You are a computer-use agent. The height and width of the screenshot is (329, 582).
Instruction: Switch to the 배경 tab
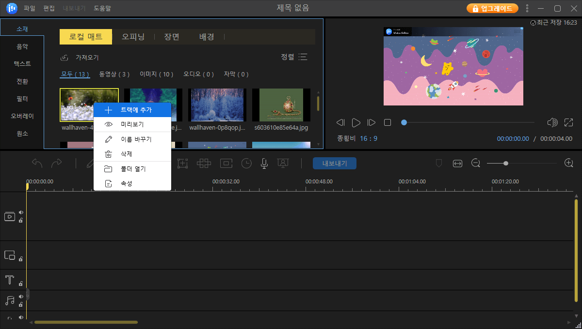[x=207, y=37]
